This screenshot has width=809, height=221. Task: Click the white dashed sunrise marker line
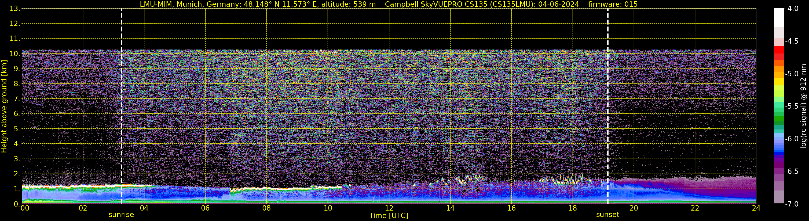121,106
